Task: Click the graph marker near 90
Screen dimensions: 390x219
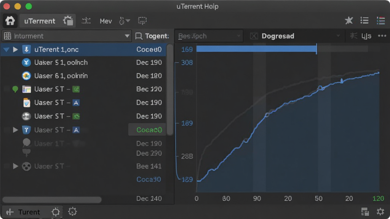Action: (267, 115)
